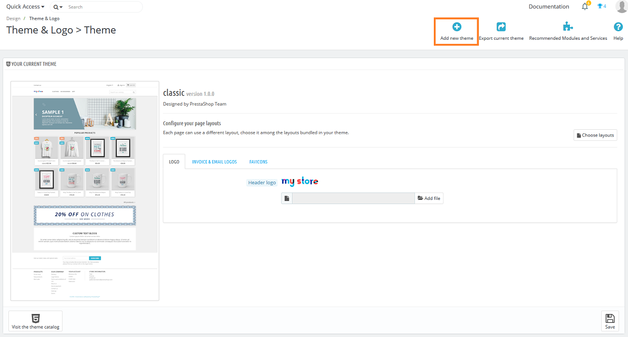The height and width of the screenshot is (337, 628).
Task: Navigate to Theme & Logo breadcrumb link
Action: click(44, 18)
